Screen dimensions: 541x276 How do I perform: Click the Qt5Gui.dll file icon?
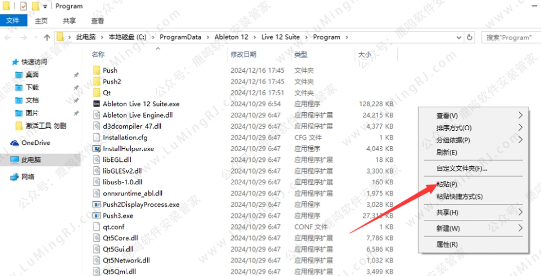[97, 249]
